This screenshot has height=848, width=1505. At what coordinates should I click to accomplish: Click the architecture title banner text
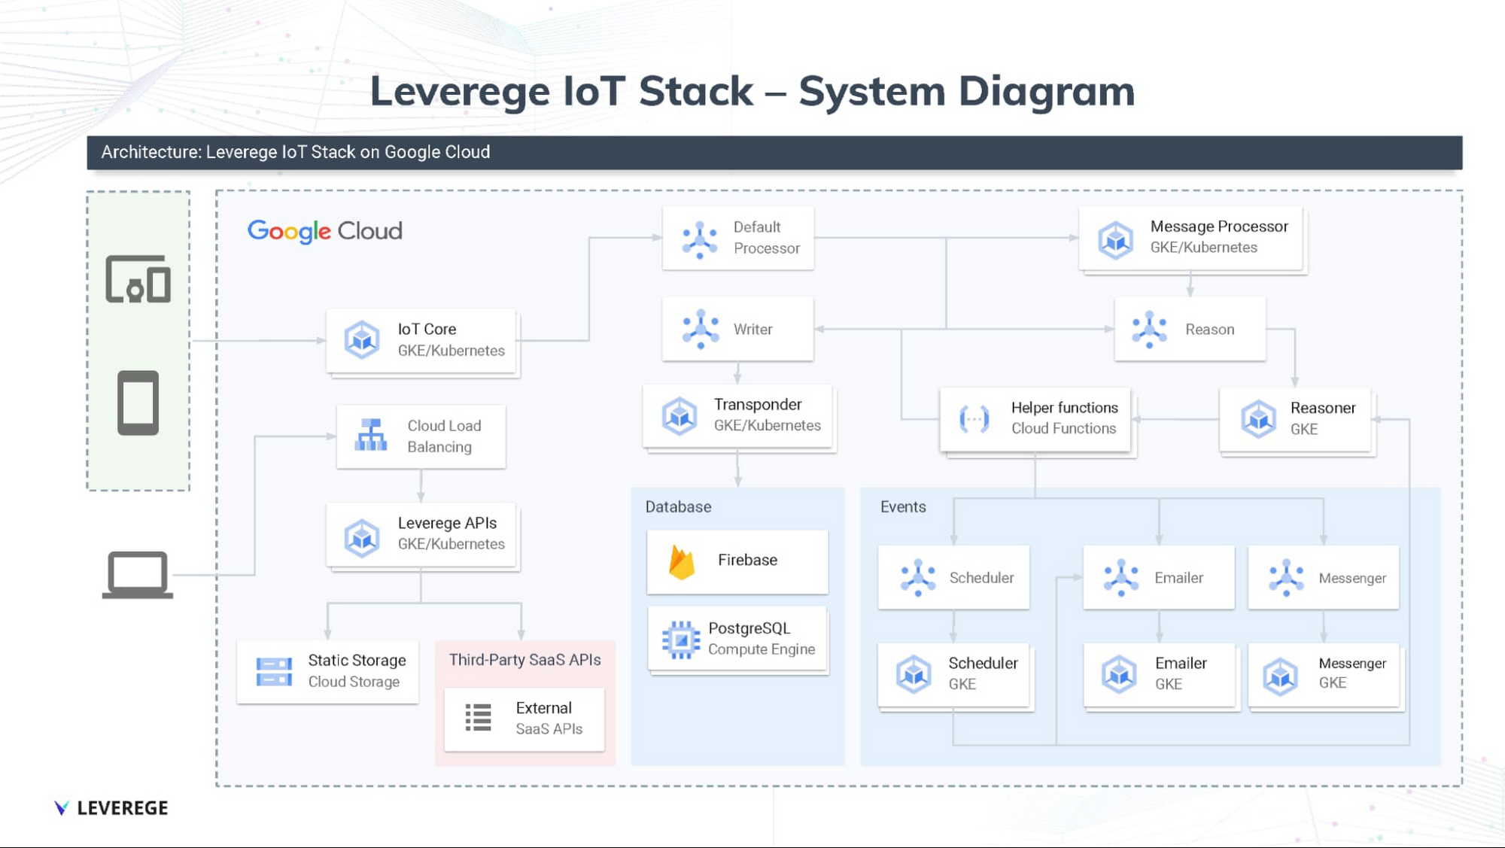coord(296,152)
